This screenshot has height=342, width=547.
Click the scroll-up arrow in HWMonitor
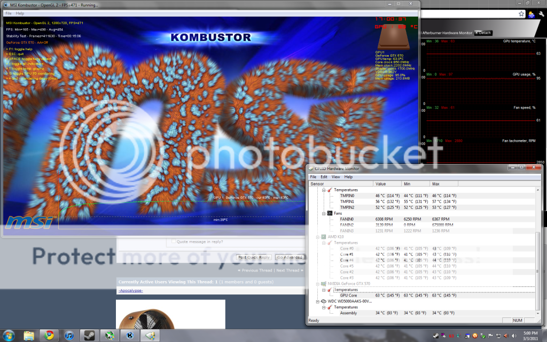pos(537,190)
